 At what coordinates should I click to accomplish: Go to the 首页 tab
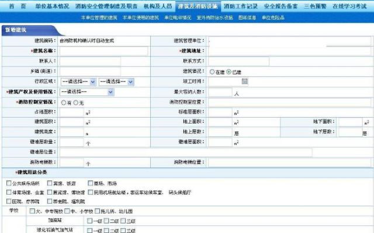tap(17, 6)
